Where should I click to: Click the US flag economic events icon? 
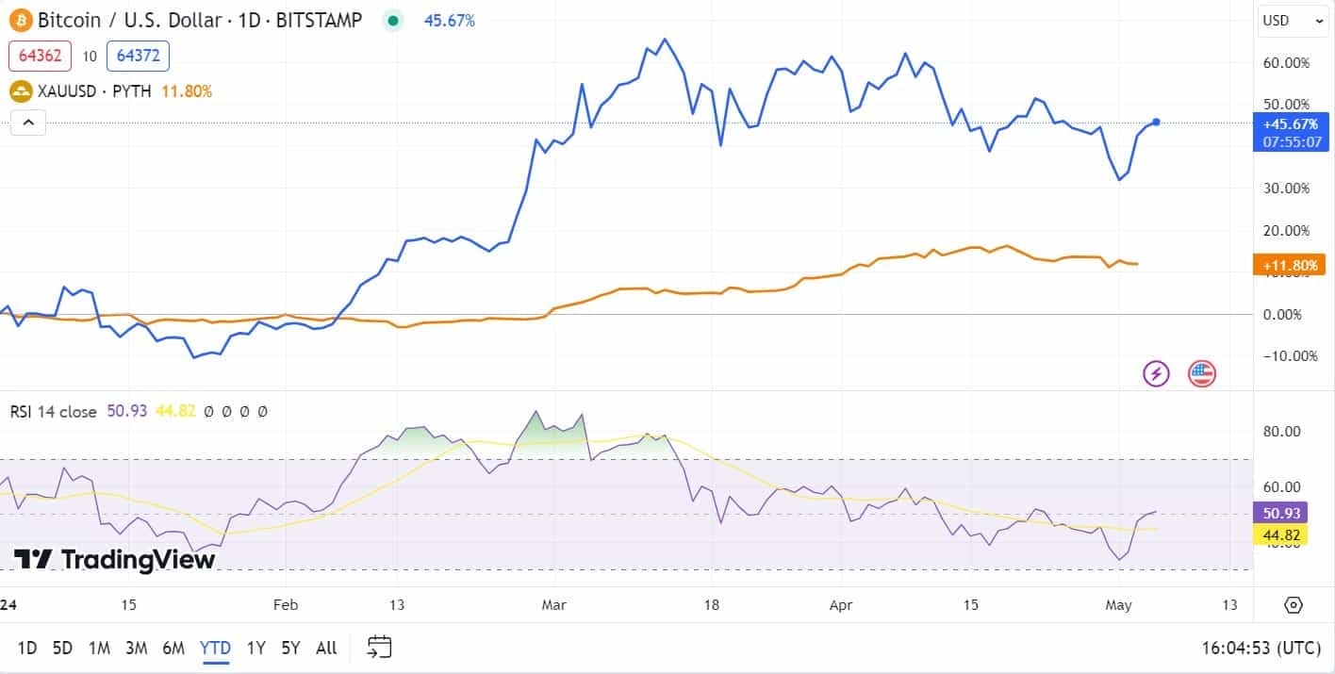1202,373
